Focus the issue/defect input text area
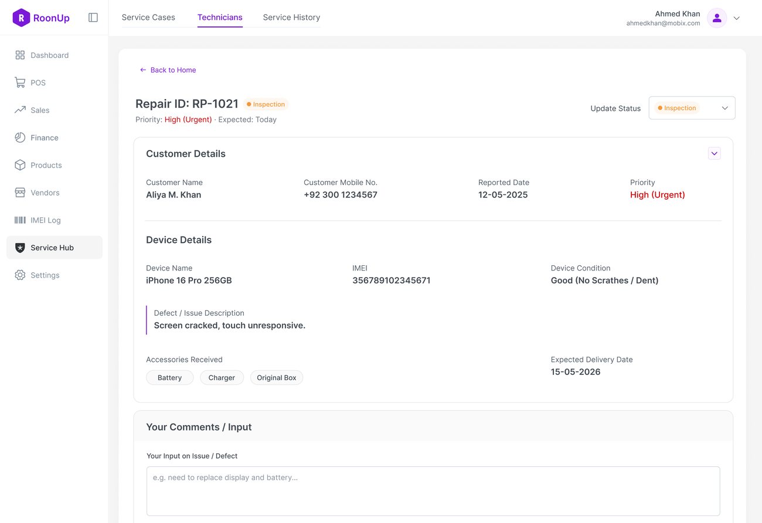The width and height of the screenshot is (762, 523). pyautogui.click(x=433, y=491)
